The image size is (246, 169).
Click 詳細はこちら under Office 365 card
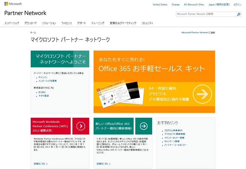[104, 164]
